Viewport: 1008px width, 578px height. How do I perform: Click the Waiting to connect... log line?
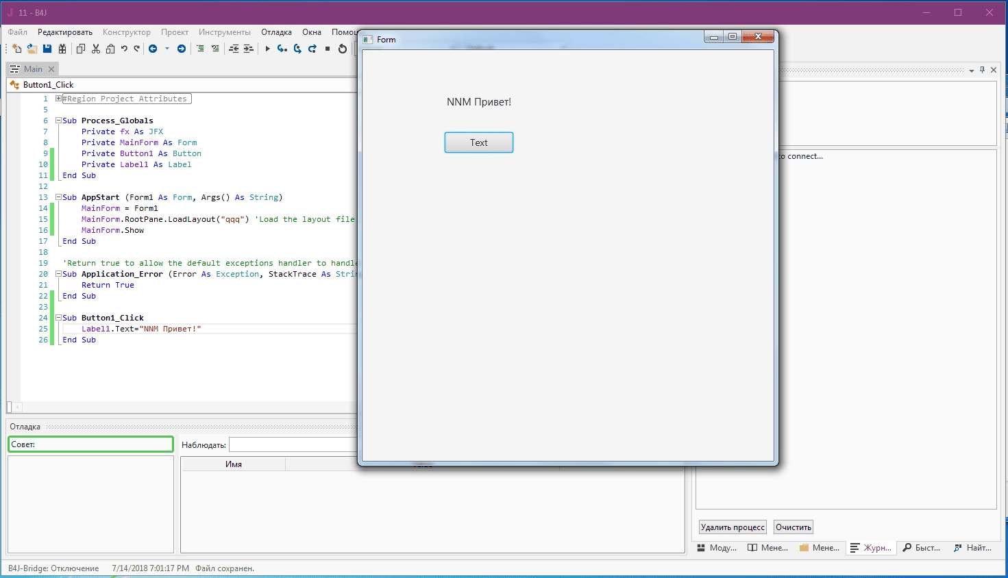tap(802, 156)
